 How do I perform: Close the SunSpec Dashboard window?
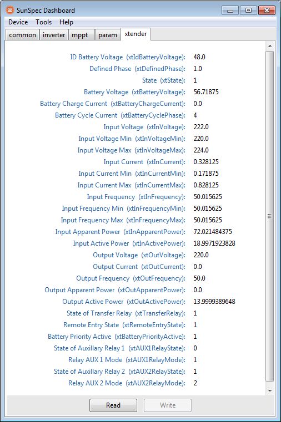tap(267, 11)
